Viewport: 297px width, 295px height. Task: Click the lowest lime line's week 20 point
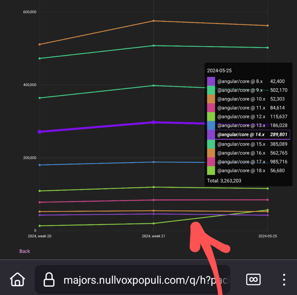[x=40, y=226]
